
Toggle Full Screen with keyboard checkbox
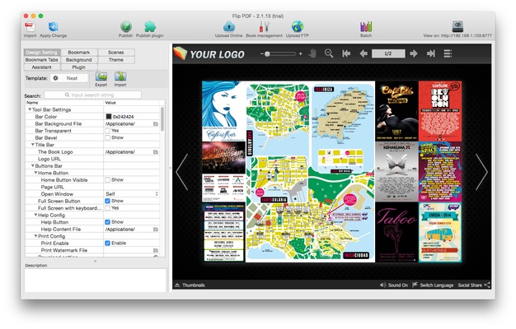click(x=108, y=208)
